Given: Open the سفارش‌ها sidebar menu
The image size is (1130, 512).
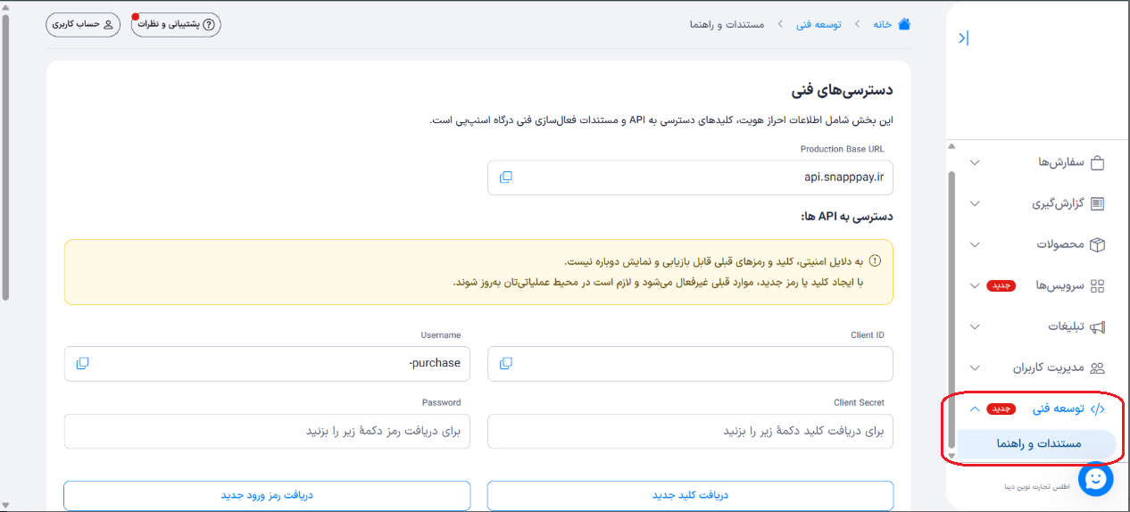Looking at the screenshot, I should pos(1036,162).
